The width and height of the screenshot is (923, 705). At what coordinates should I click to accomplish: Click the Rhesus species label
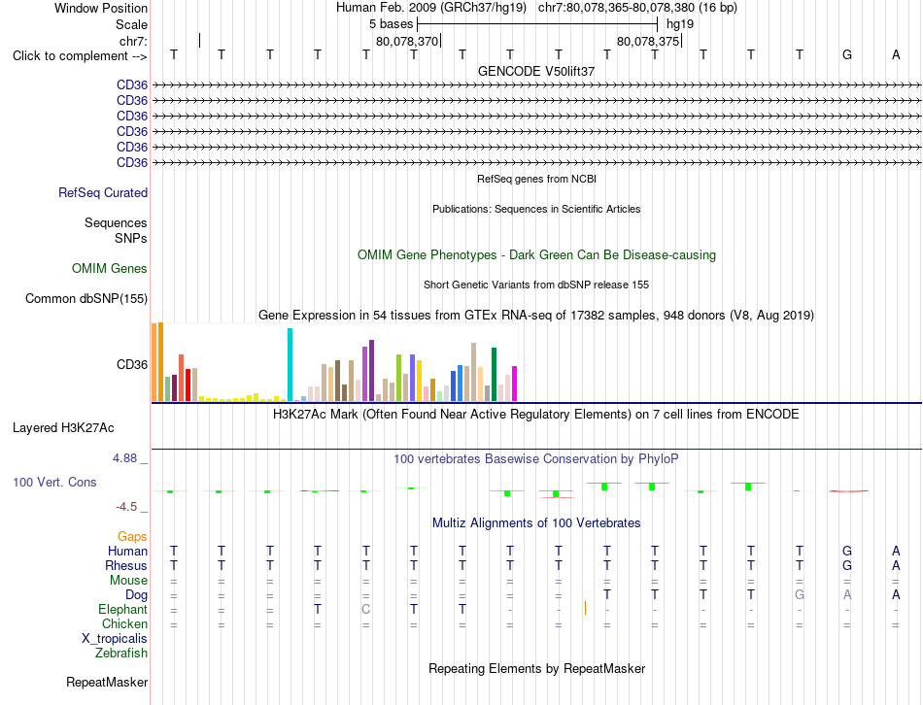point(126,566)
